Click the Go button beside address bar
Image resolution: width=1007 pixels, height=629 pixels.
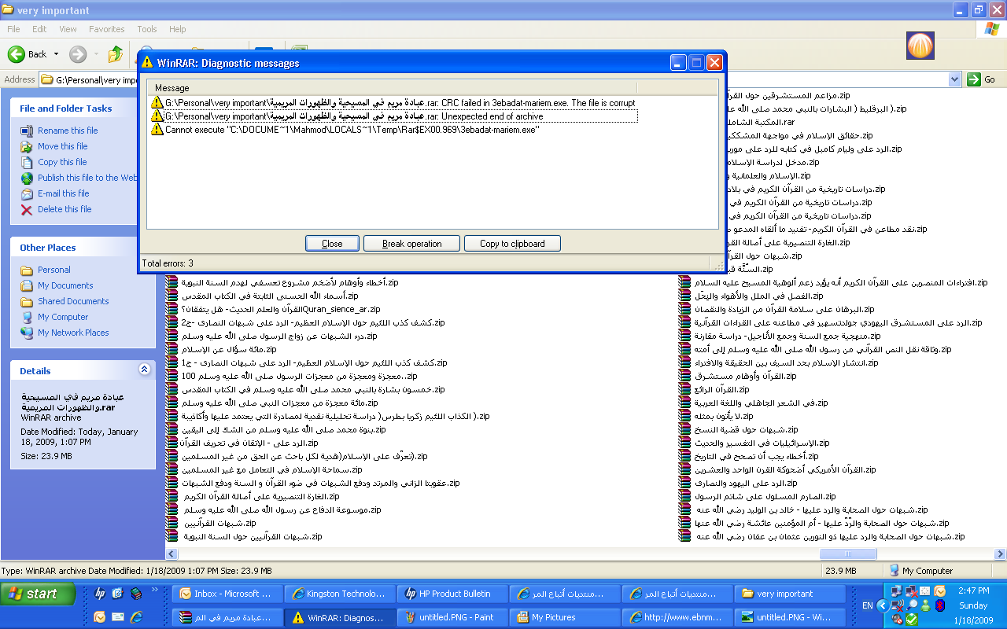982,79
